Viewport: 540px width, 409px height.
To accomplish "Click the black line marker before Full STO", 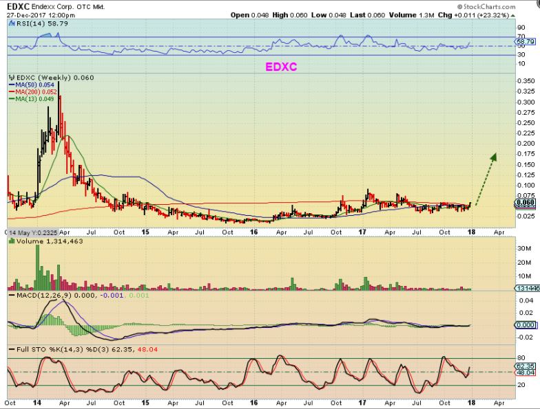I will 12,349.
